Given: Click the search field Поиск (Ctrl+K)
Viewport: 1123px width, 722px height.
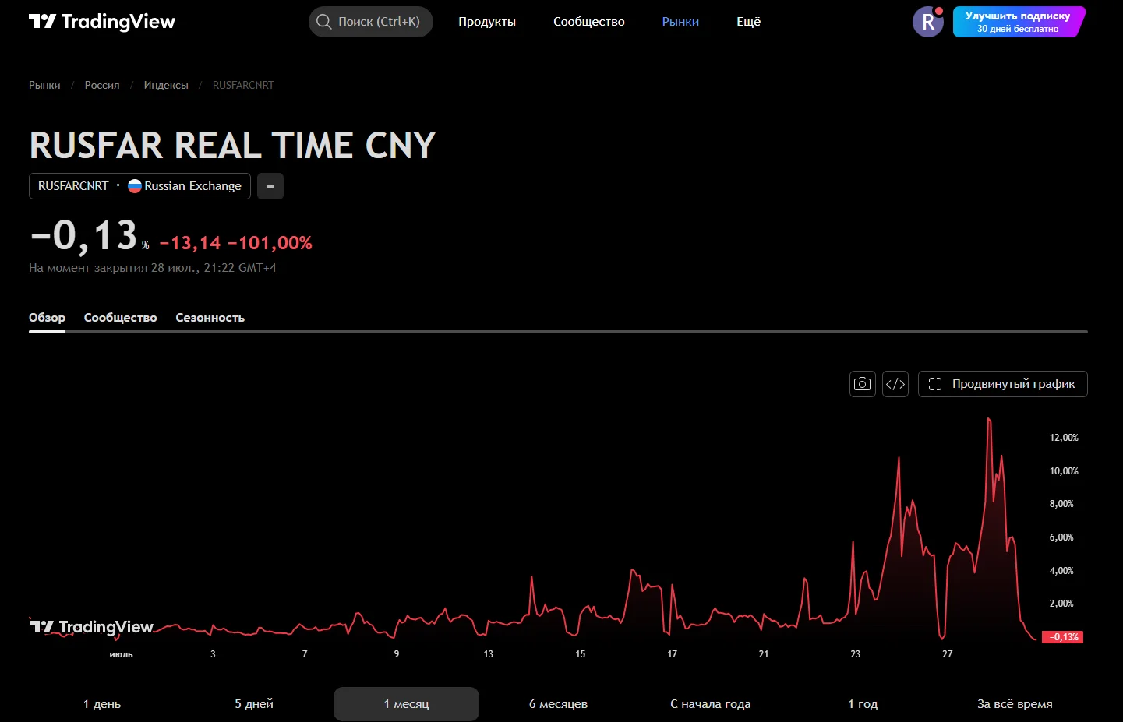Looking at the screenshot, I should point(371,22).
